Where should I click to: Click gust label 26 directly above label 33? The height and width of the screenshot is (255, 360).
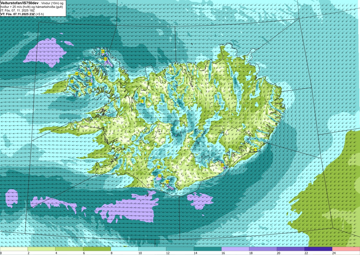(x=103, y=51)
